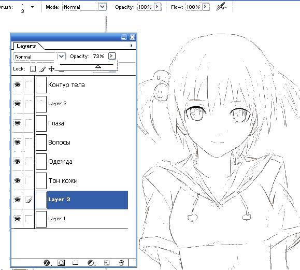Select the Layers tab

(x=26, y=46)
